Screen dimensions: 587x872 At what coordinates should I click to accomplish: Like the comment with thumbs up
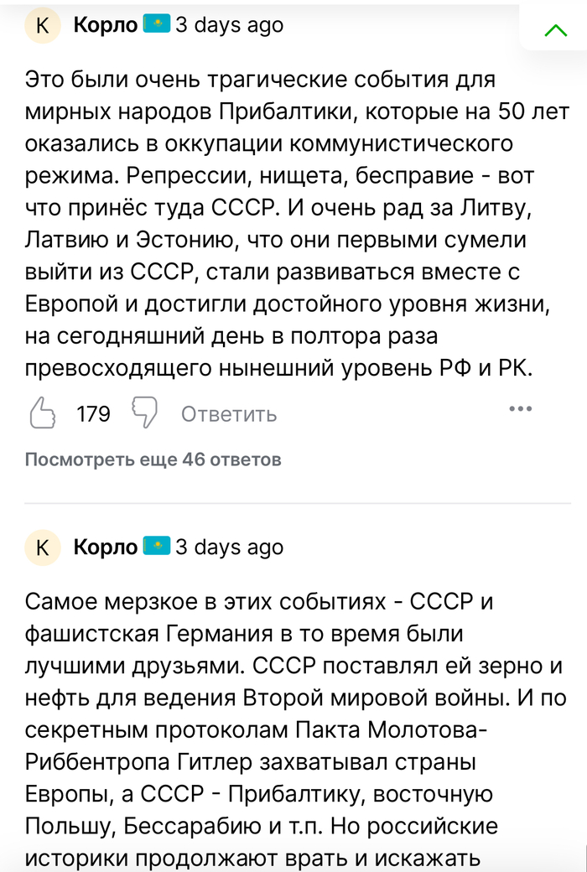(x=43, y=413)
